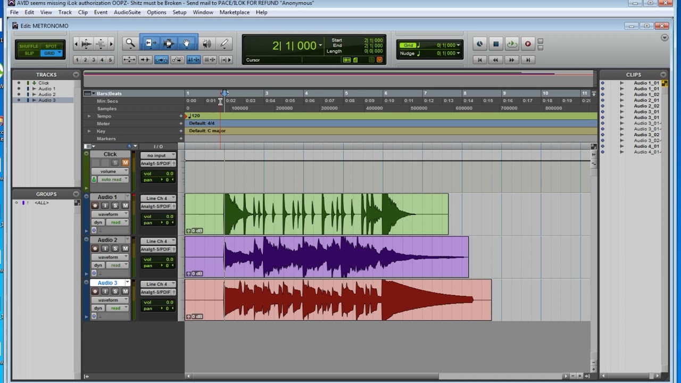Screen dimensions: 681x383
Task: Recall zoom preset 5
Action: pyautogui.click(x=110, y=60)
